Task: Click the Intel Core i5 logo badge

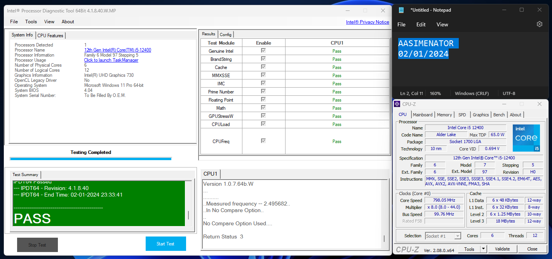Action: tap(526, 138)
